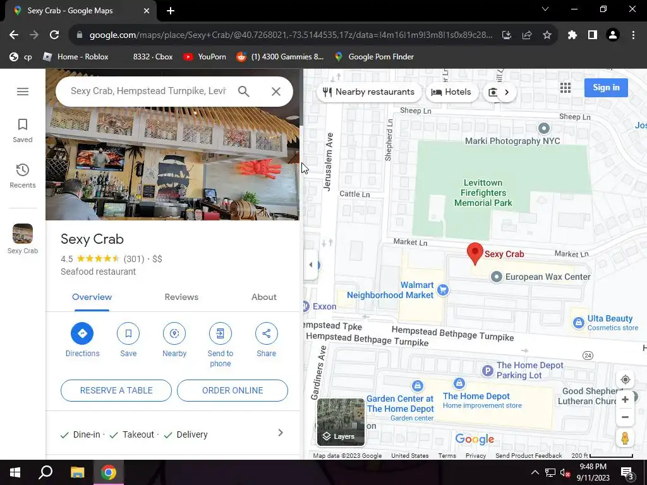Click the RESERVE A TABLE button

116,390
